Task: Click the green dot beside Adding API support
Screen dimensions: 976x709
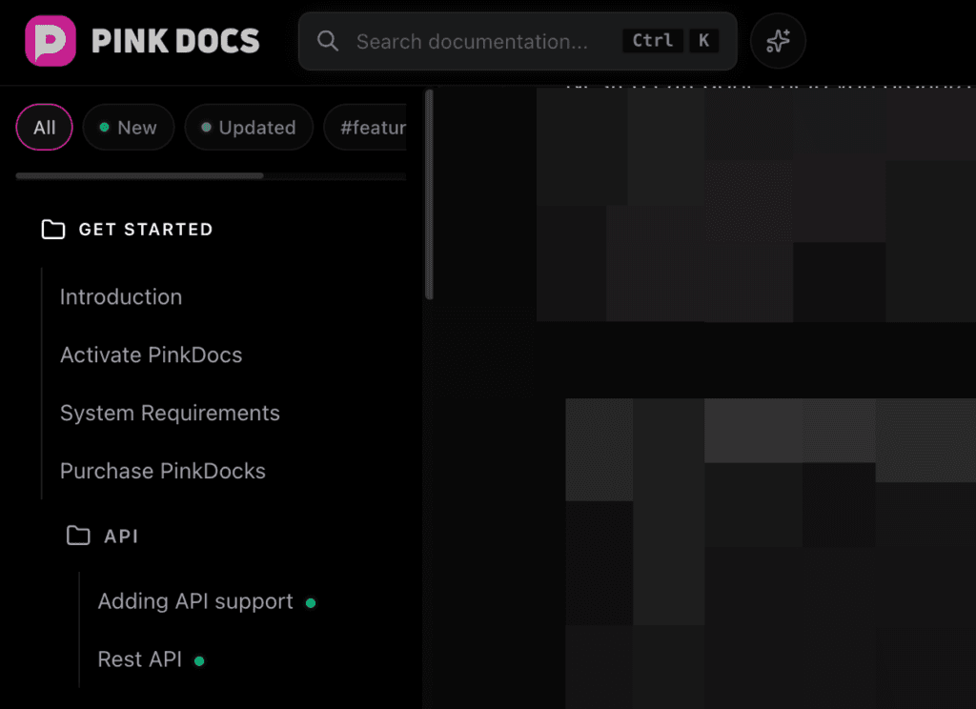Action: click(x=312, y=601)
